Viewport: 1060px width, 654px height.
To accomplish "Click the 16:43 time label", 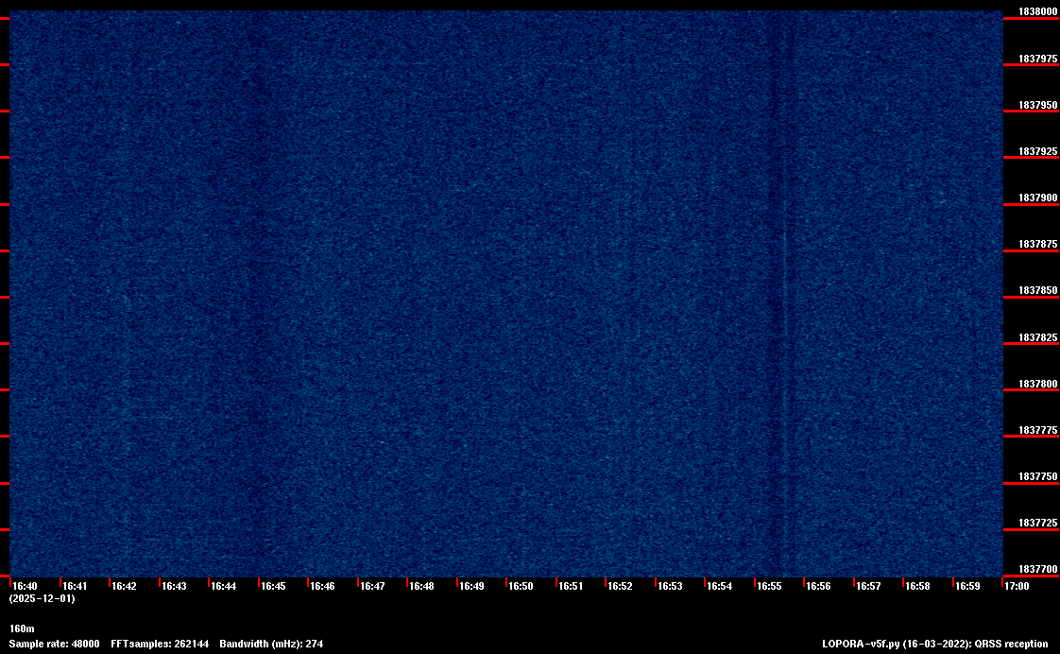I will pyautogui.click(x=174, y=586).
